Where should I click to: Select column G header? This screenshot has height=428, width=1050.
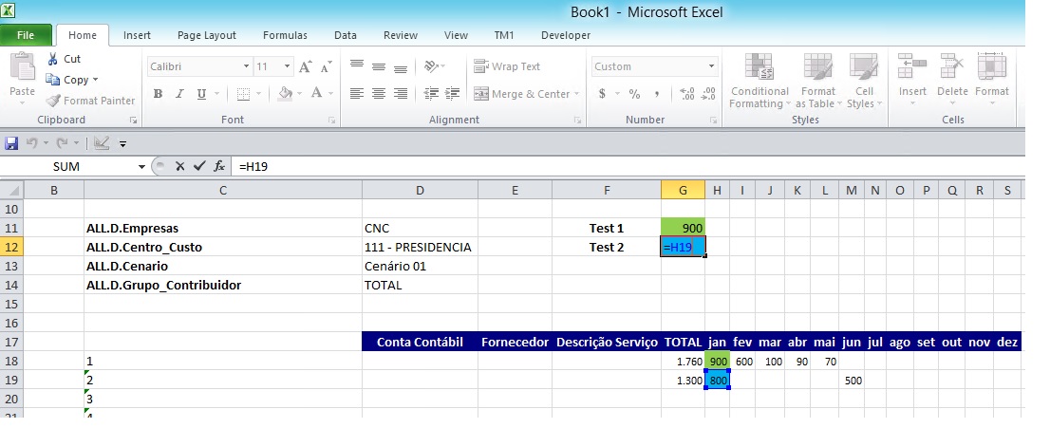pos(683,190)
